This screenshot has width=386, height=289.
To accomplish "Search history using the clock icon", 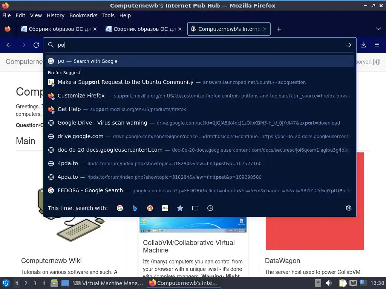I will click(x=210, y=208).
